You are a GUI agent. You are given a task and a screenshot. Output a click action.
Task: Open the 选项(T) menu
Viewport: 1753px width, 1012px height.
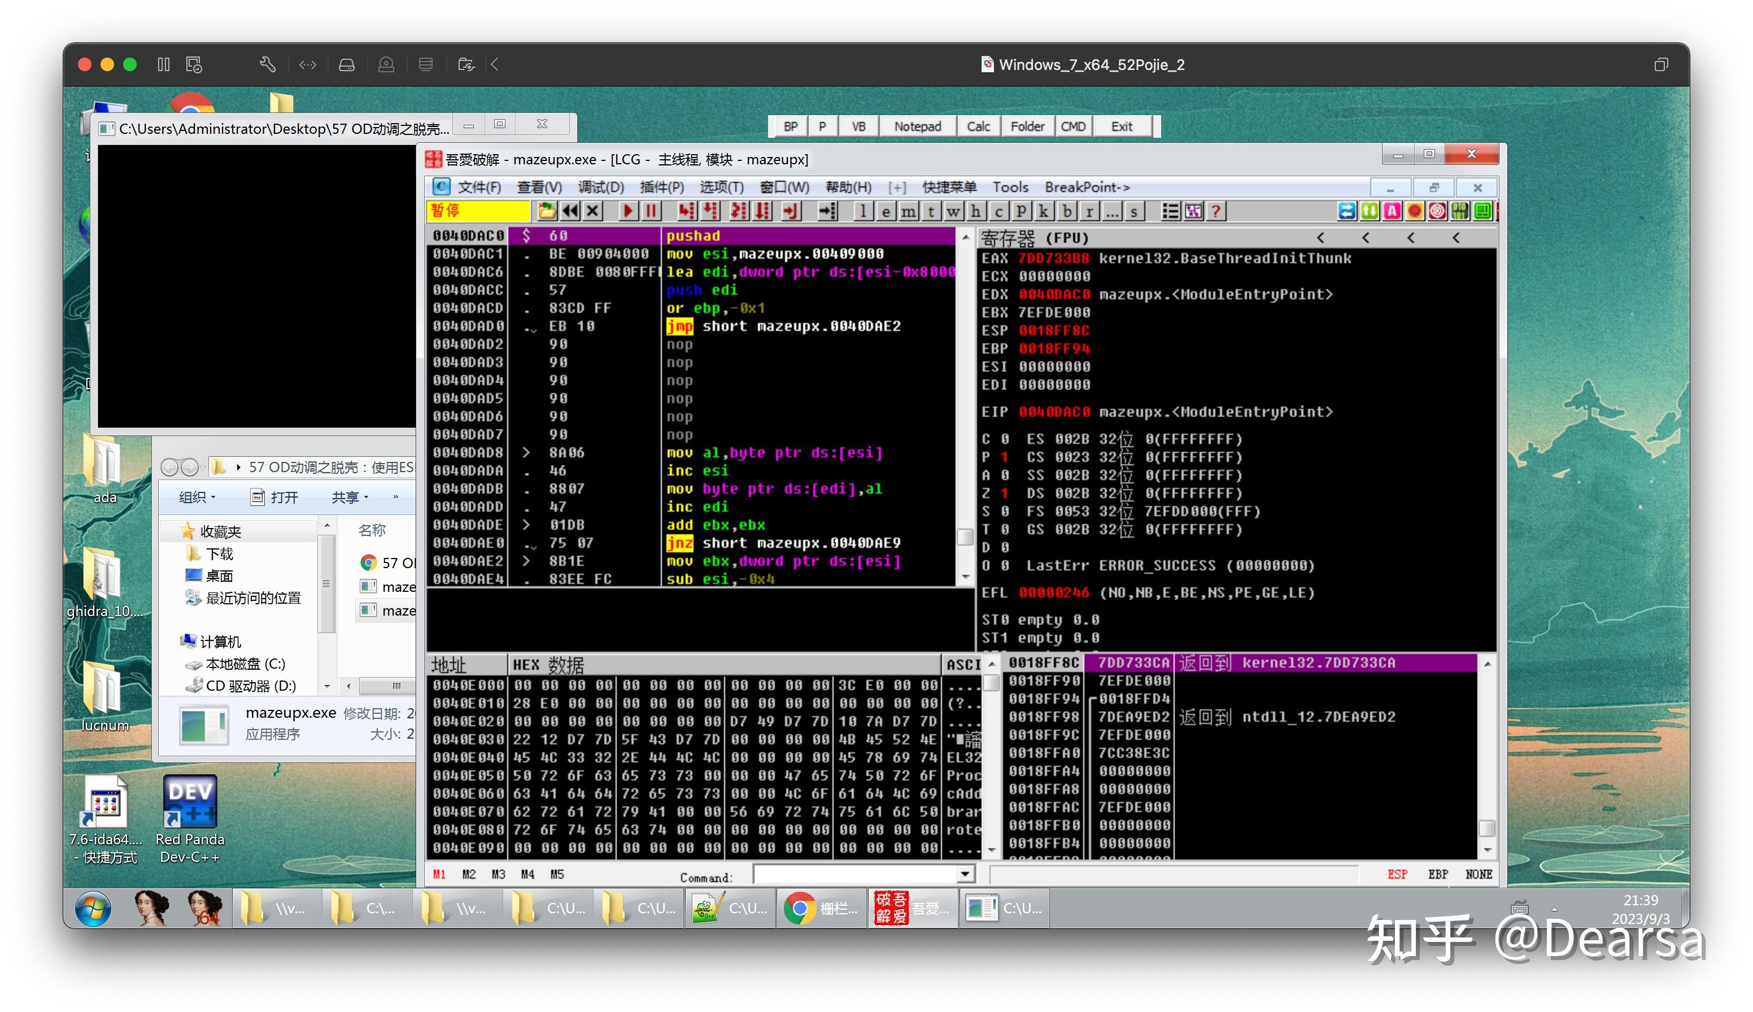[x=722, y=187]
